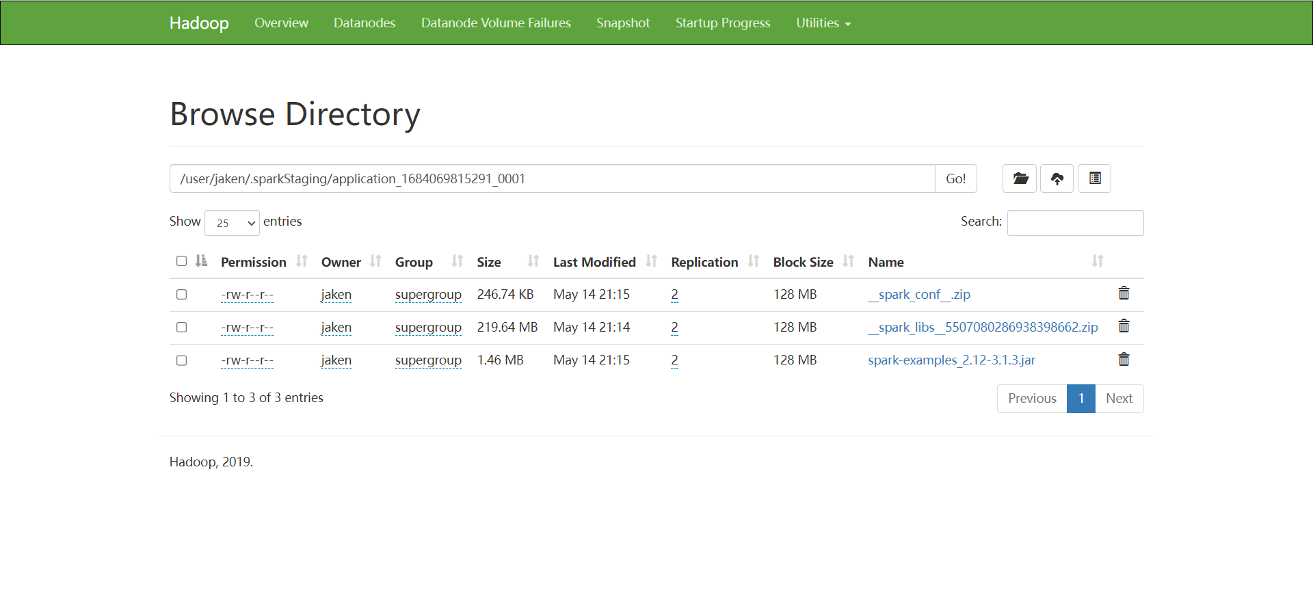Sort by Block Size column arrows
1313x610 pixels.
(x=849, y=261)
